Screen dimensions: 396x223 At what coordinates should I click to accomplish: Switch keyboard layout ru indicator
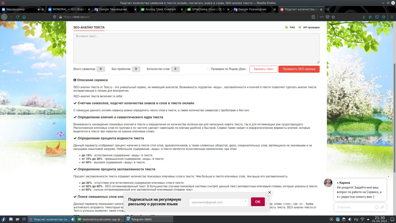click(356, 219)
